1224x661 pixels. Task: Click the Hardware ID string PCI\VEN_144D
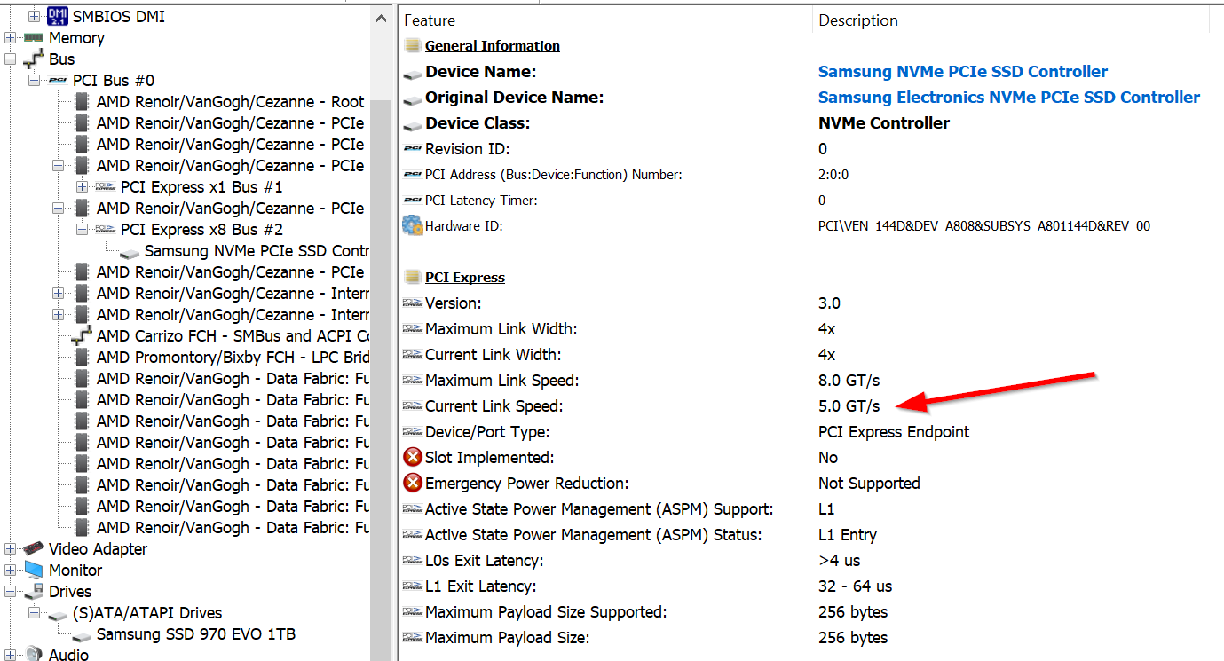coord(984,226)
